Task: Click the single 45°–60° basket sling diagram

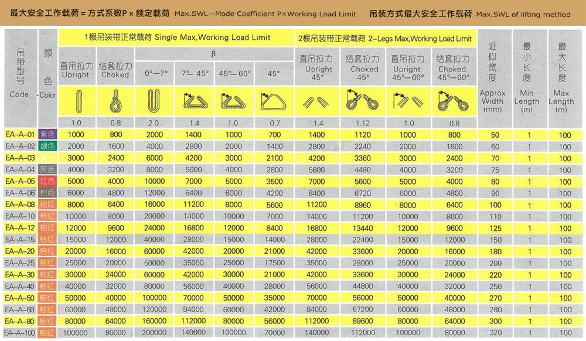Action: coord(234,101)
